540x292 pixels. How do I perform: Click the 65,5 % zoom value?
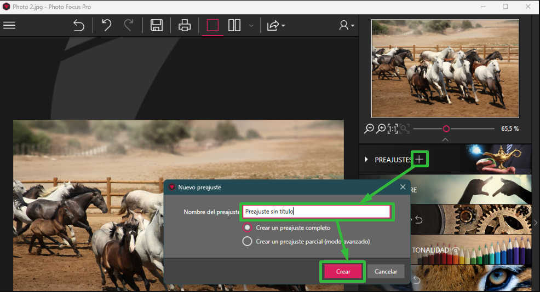click(x=510, y=129)
